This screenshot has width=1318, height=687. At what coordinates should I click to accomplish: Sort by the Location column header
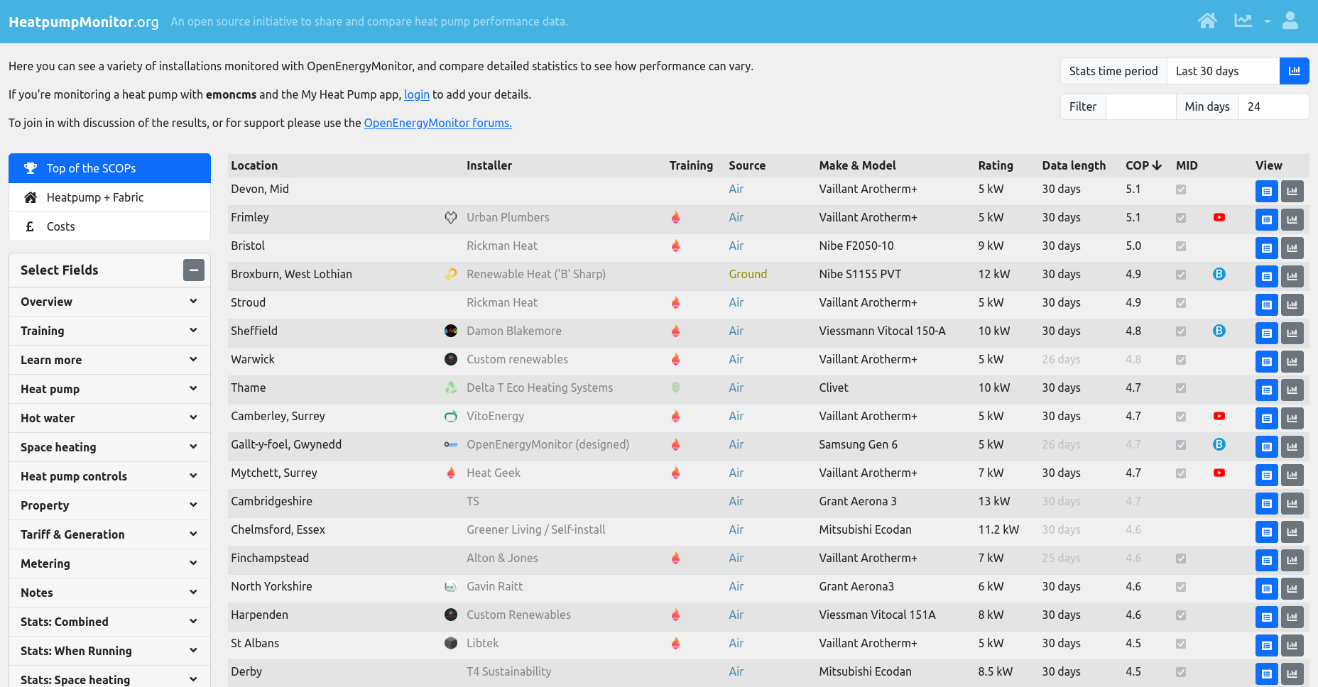click(x=254, y=165)
